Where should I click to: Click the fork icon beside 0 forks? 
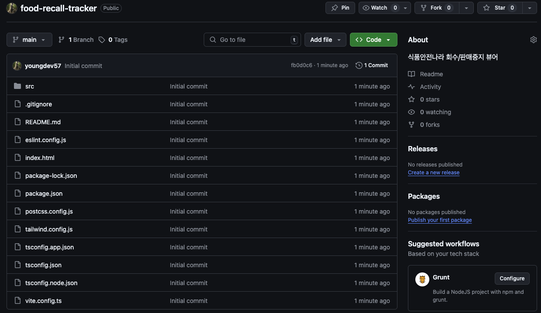411,125
